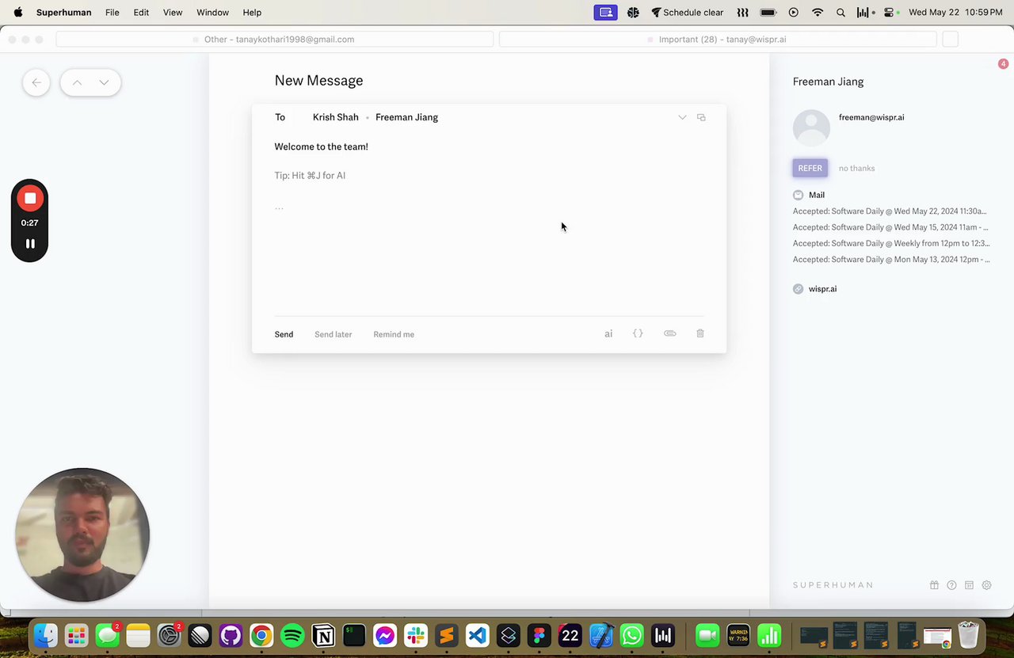Open Accepted: Software Daily May 22 email

[x=890, y=211]
